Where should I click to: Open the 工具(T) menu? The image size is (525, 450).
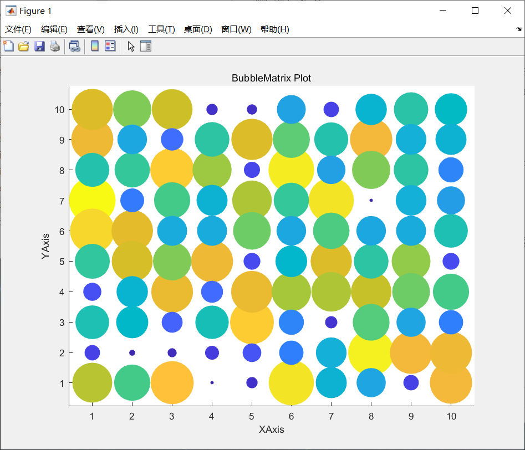click(x=161, y=29)
